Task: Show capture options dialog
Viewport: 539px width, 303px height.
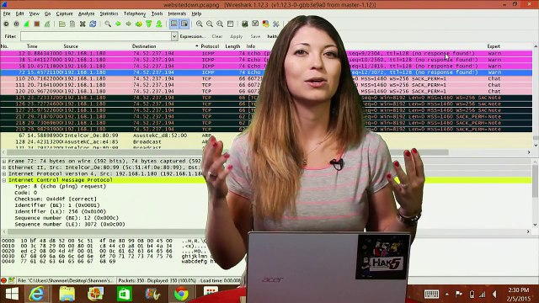Action: tap(16, 24)
